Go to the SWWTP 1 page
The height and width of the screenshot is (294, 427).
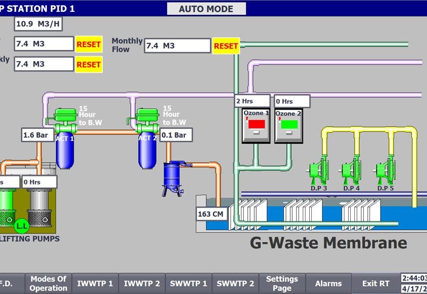coord(188,284)
